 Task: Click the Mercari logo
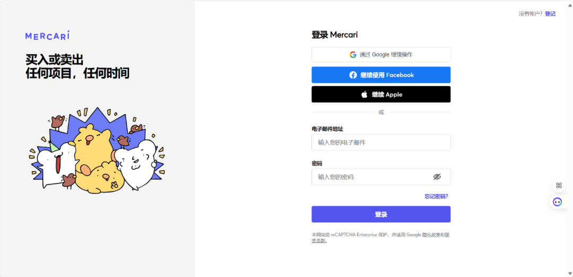tap(48, 35)
